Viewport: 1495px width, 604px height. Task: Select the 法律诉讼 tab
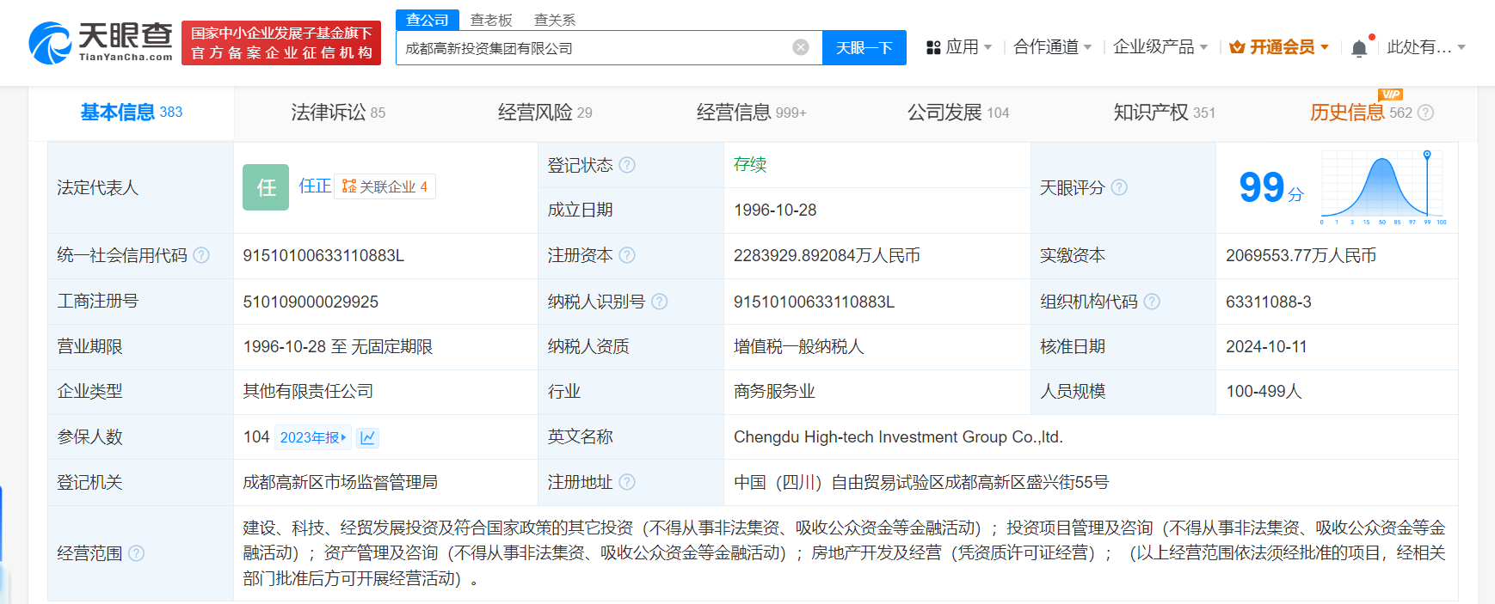tap(338, 113)
